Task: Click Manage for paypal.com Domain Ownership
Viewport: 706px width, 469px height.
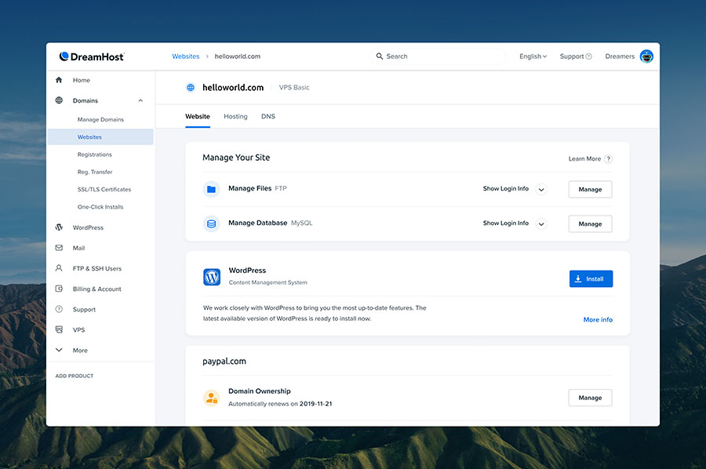Action: coord(590,398)
